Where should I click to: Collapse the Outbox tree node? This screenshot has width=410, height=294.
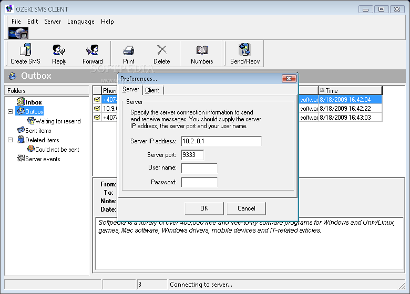pos(10,111)
